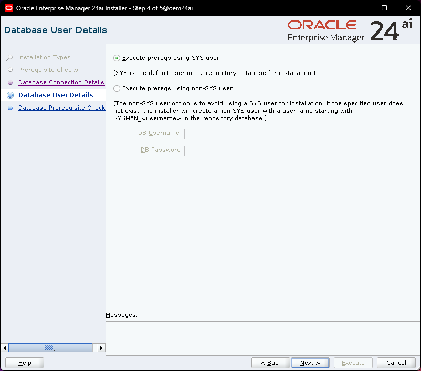
Task: Select Execute prereqs using non-SYS user
Action: point(117,89)
